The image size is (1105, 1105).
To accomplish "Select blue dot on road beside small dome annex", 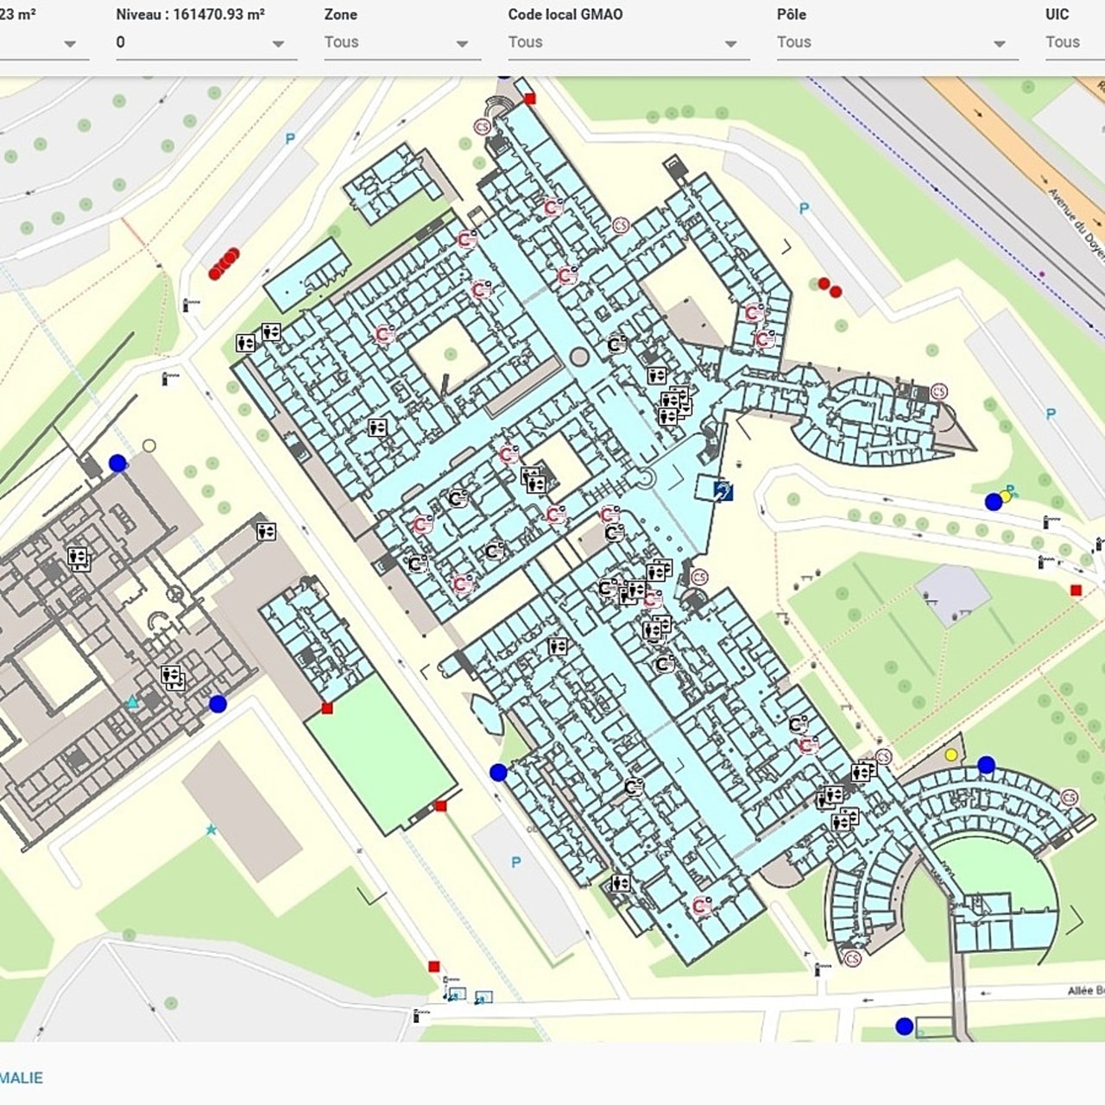I will tap(498, 773).
